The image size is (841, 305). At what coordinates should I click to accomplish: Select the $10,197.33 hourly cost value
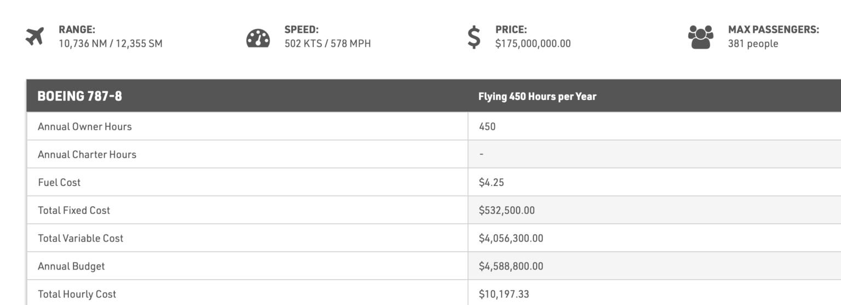(504, 294)
